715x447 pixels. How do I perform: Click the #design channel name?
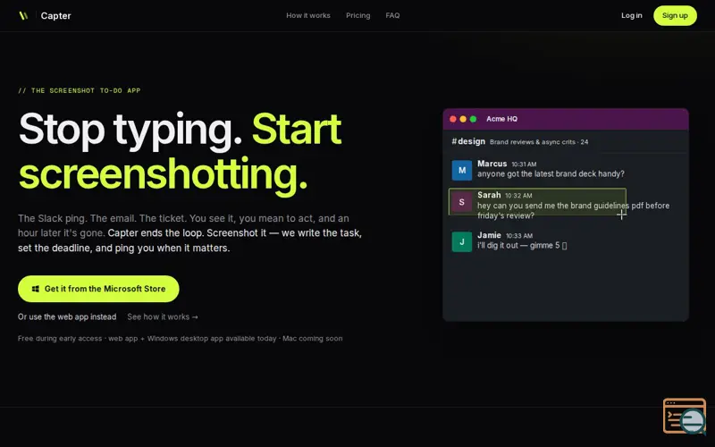pyautogui.click(x=468, y=141)
